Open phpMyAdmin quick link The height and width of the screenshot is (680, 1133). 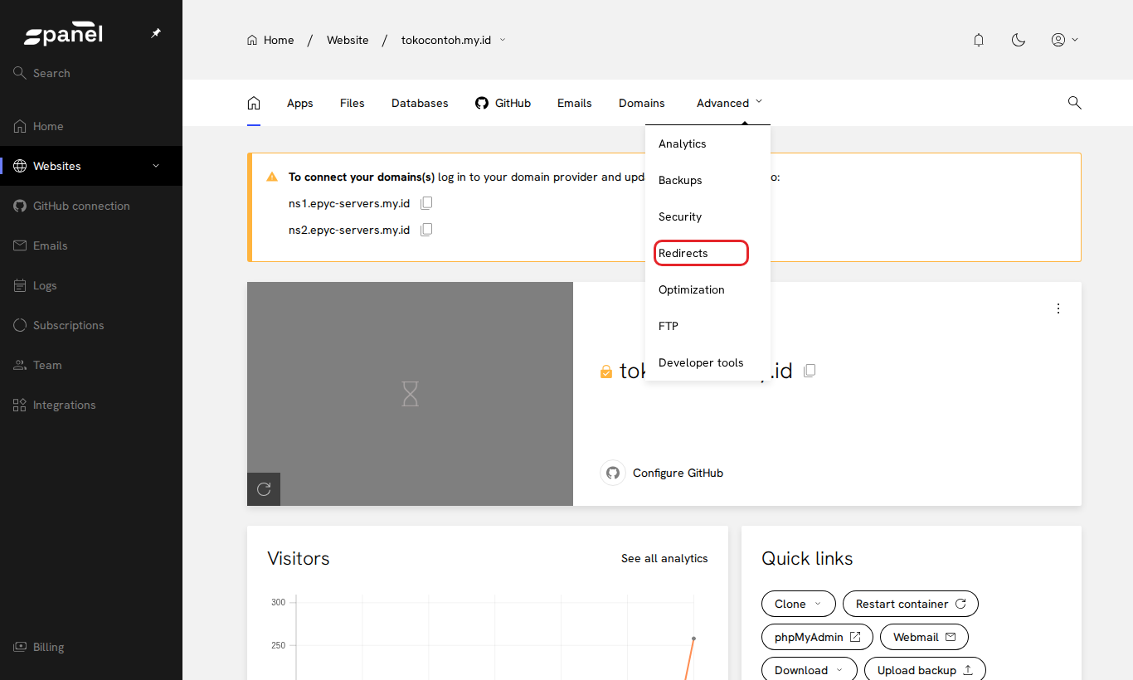click(x=817, y=637)
